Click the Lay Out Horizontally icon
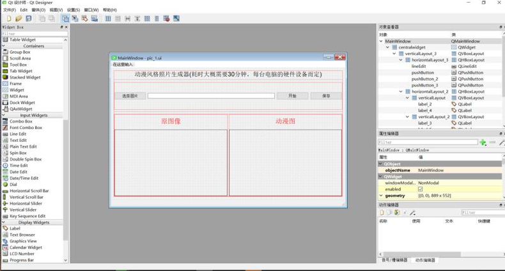Viewport: 505px width, 271px height. [x=108, y=19]
